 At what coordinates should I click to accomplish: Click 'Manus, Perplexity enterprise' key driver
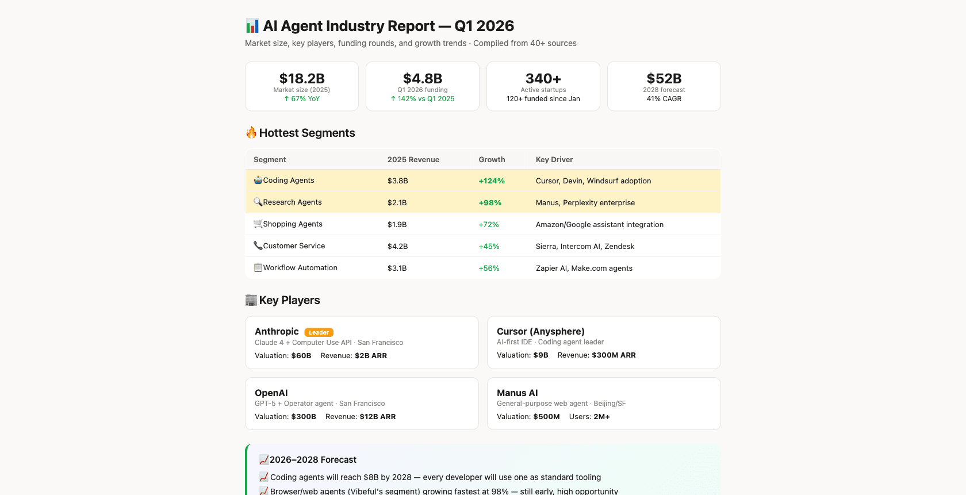585,203
